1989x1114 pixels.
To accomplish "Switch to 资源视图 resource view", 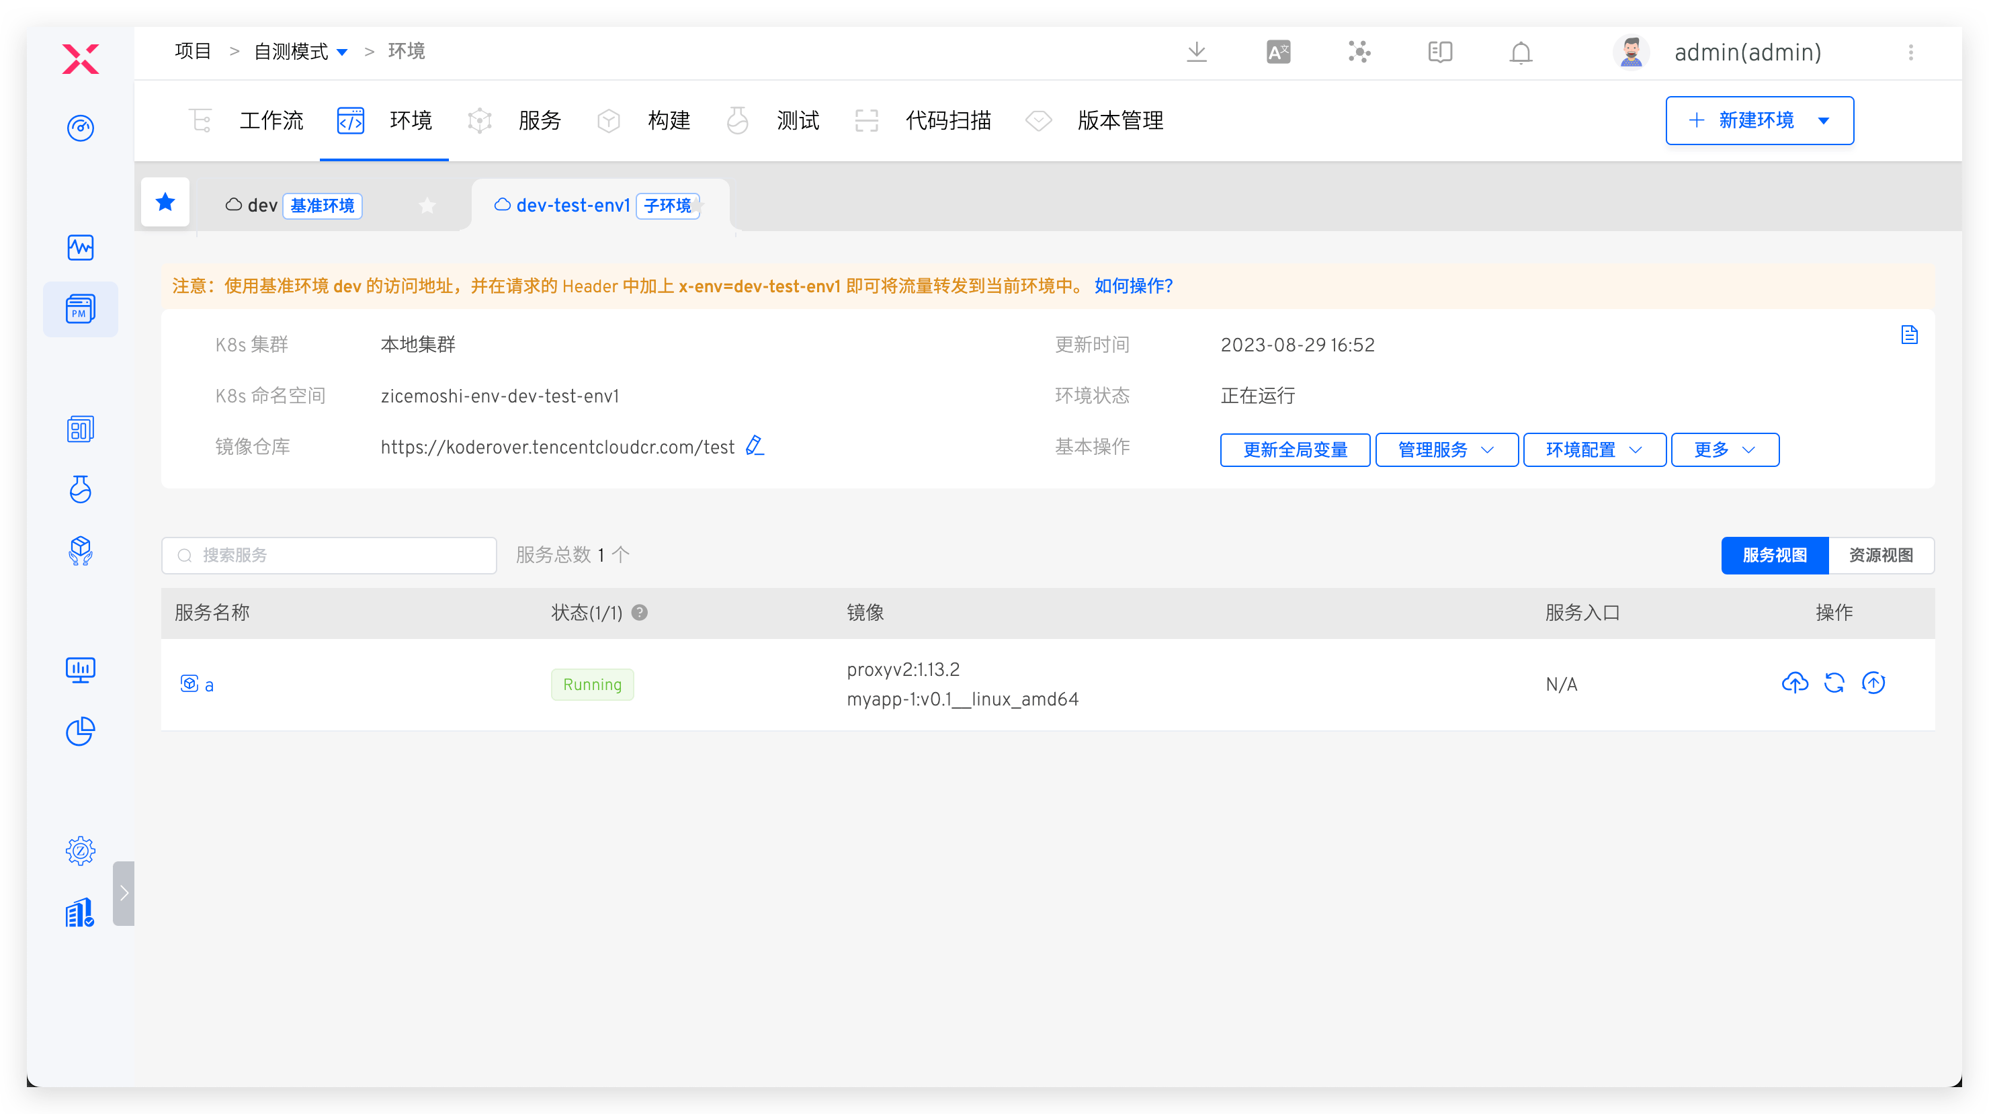I will click(x=1880, y=555).
